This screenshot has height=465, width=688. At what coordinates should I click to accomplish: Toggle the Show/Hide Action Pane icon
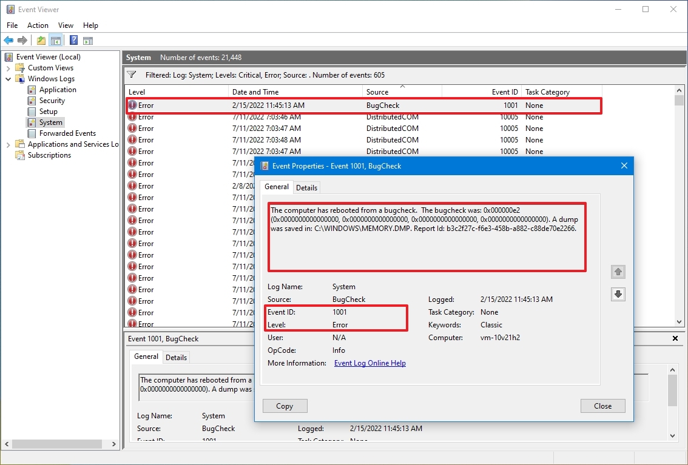click(88, 40)
